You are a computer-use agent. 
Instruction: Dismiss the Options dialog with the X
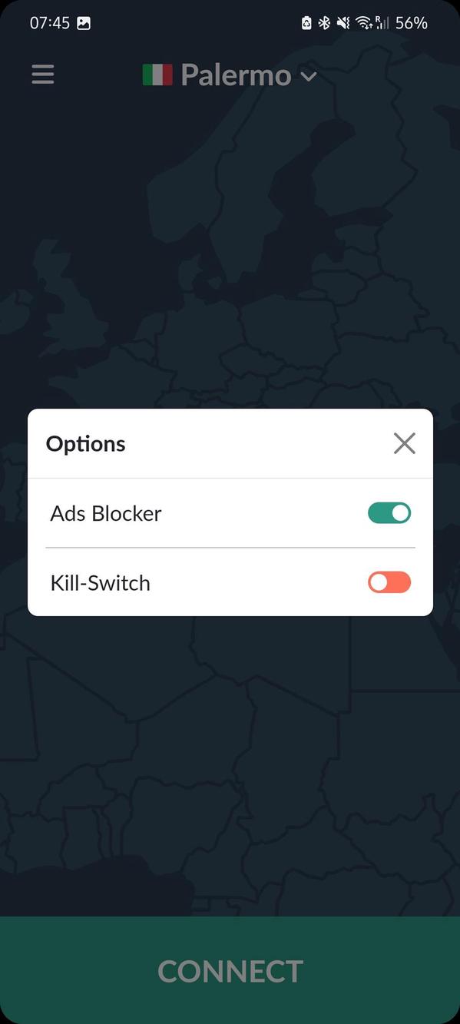pos(405,443)
